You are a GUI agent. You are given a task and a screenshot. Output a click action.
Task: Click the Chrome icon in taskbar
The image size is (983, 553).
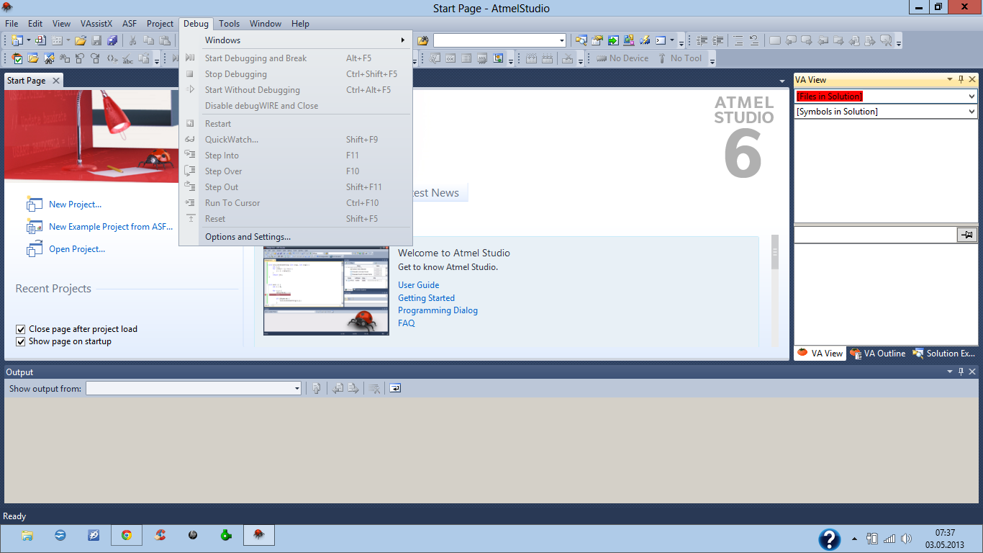point(127,535)
